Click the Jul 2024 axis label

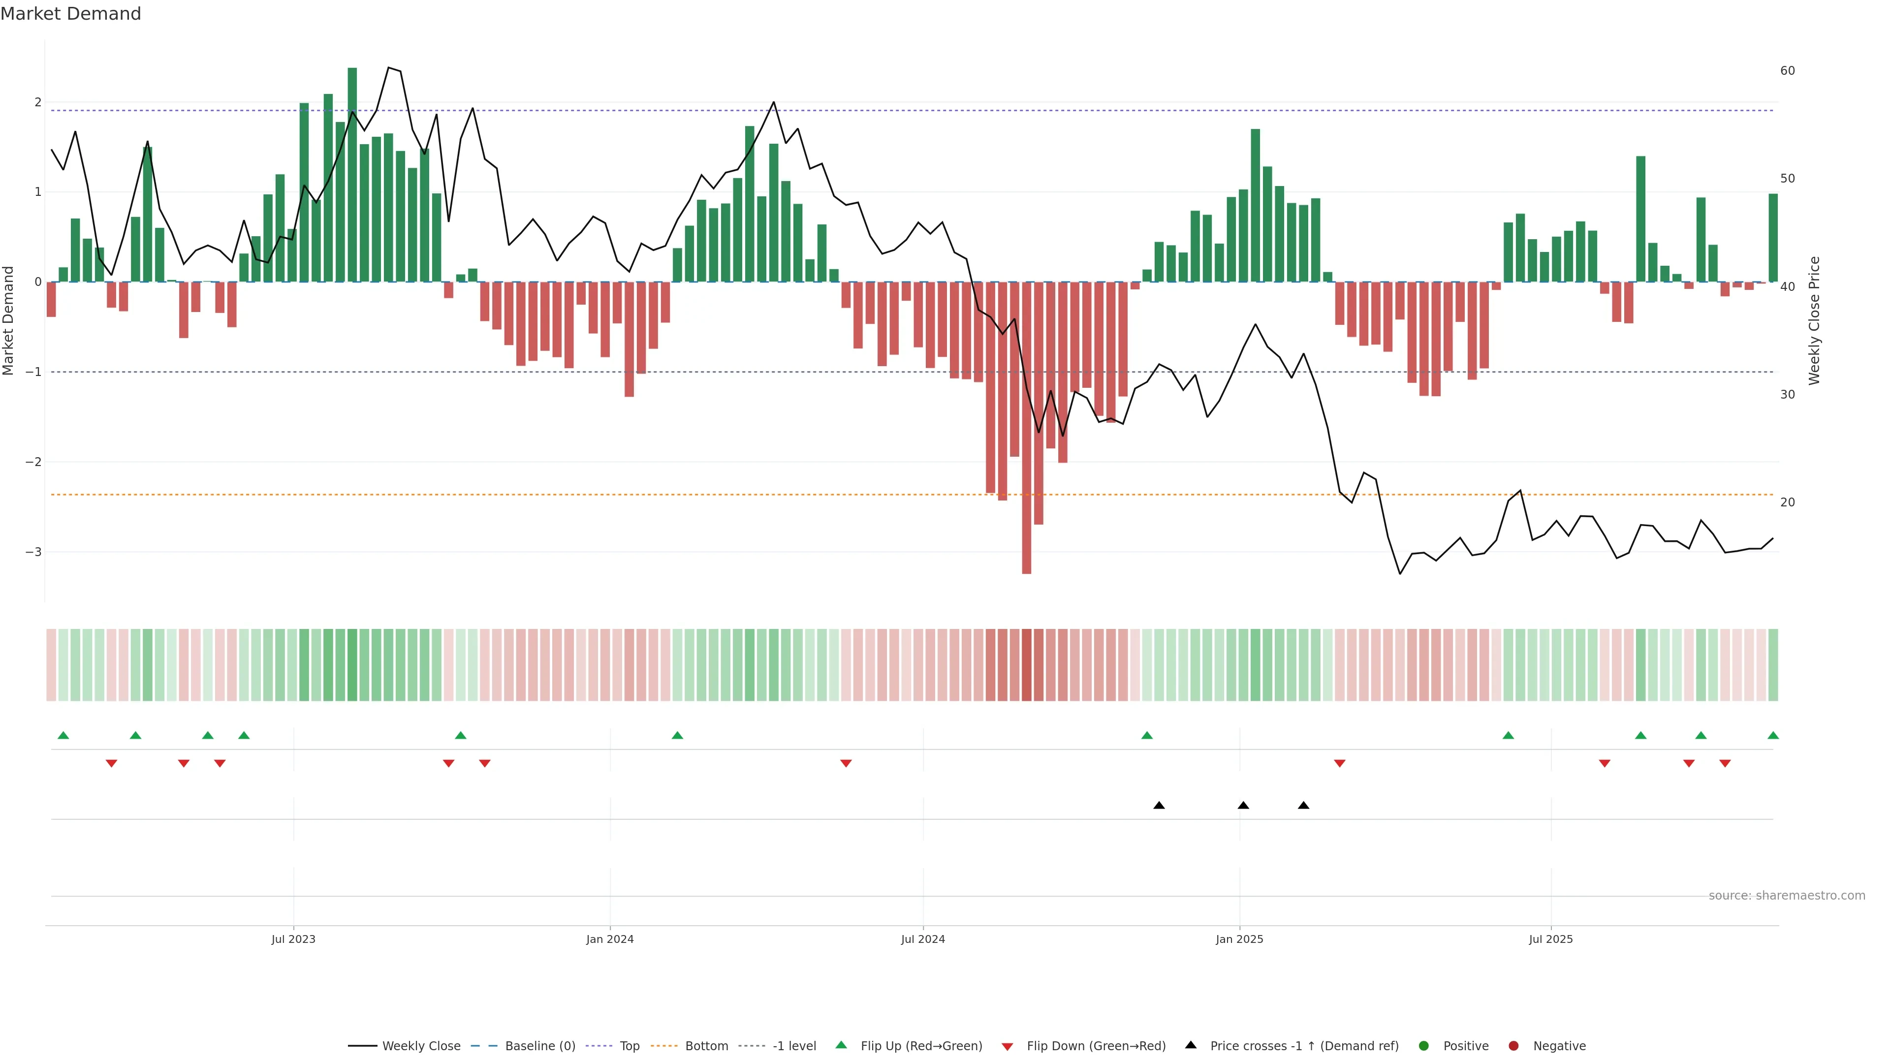click(923, 939)
